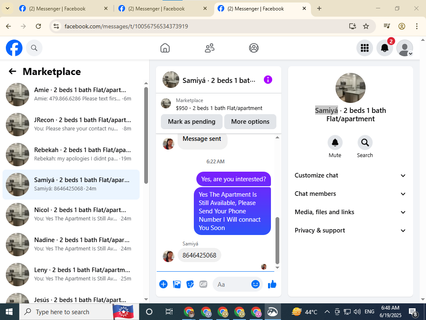Screen dimensions: 426x320
Task: Select the Samiyá conversation in list
Action: [71, 185]
